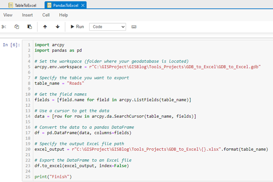Select the PandasToExcel tab
The width and height of the screenshot is (273, 182).
tap(66, 5)
